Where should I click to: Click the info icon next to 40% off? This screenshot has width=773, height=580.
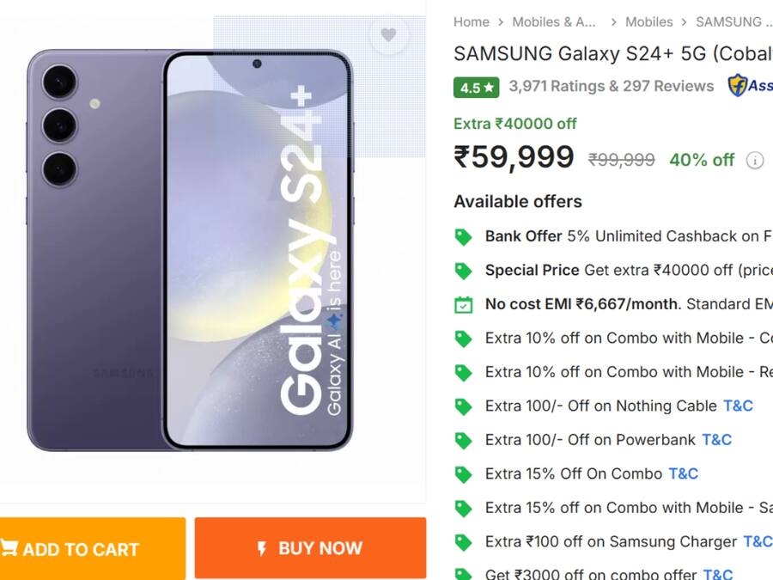click(x=754, y=160)
